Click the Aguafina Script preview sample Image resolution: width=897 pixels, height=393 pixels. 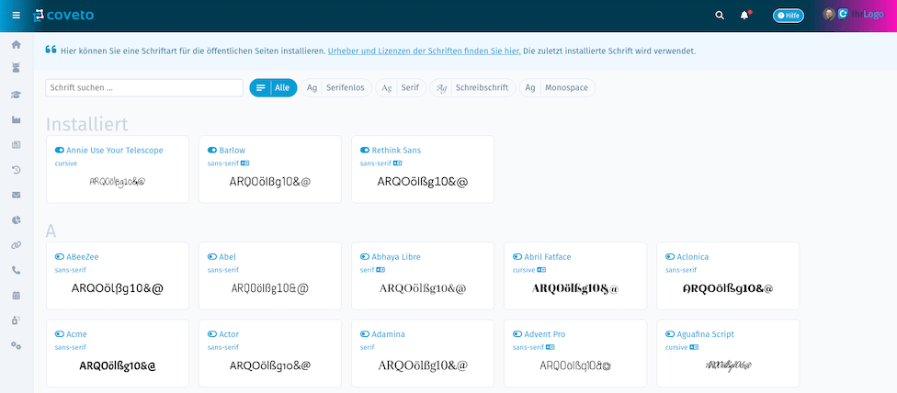click(x=728, y=365)
